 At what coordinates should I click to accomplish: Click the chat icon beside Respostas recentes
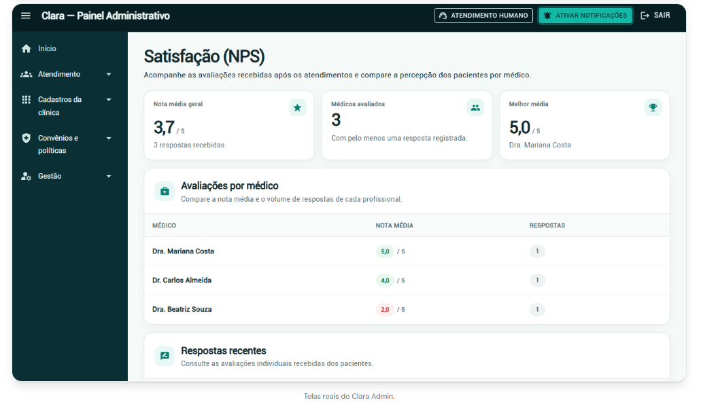pyautogui.click(x=165, y=356)
